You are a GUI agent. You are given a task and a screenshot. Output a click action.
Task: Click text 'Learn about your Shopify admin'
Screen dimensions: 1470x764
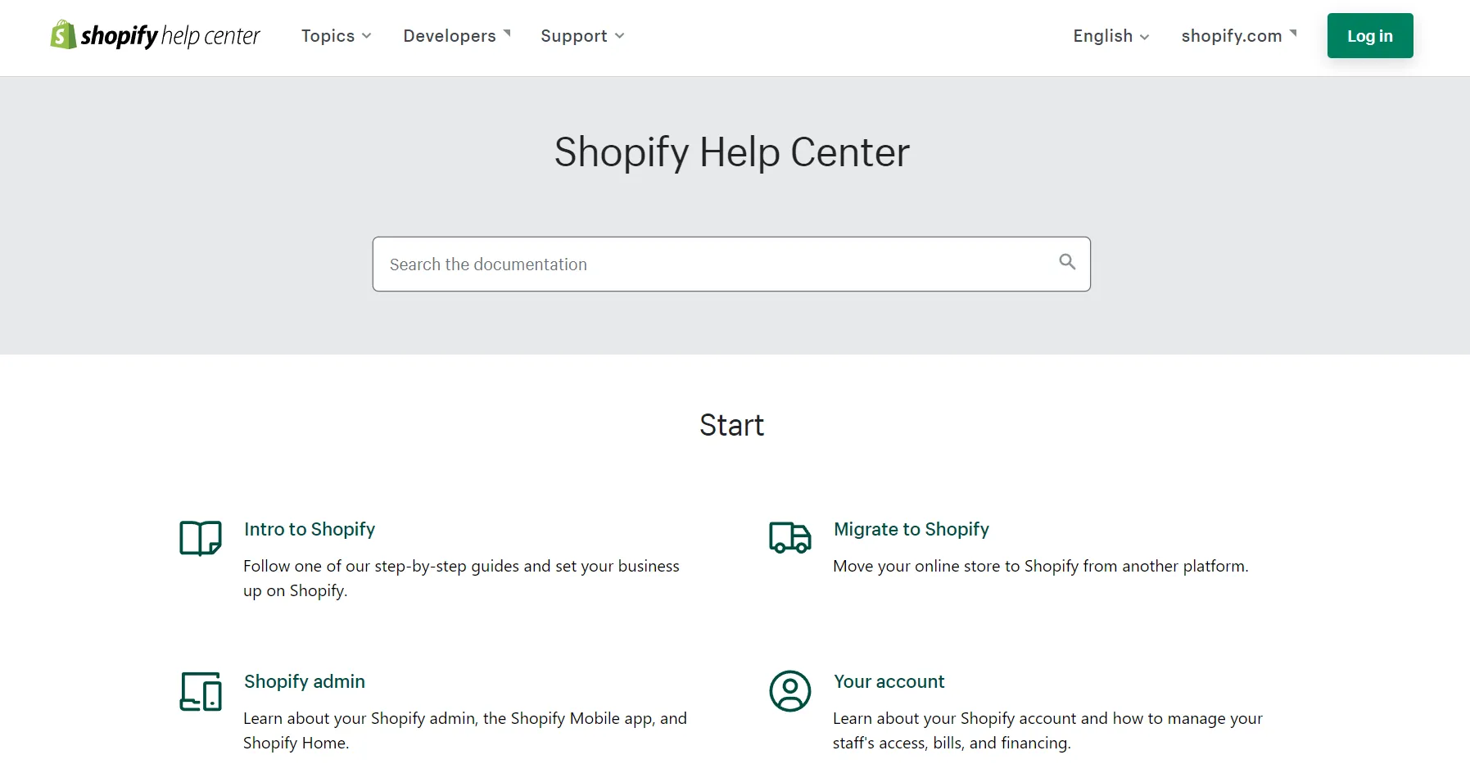click(360, 718)
